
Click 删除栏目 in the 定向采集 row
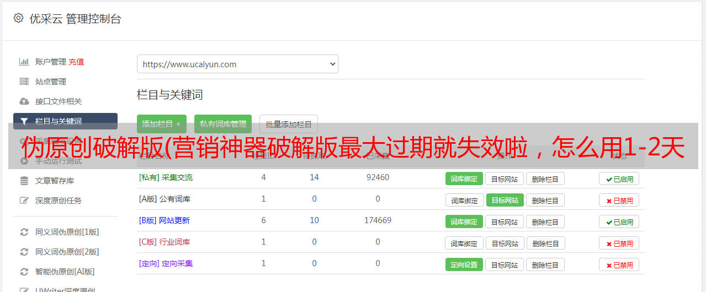pos(545,264)
